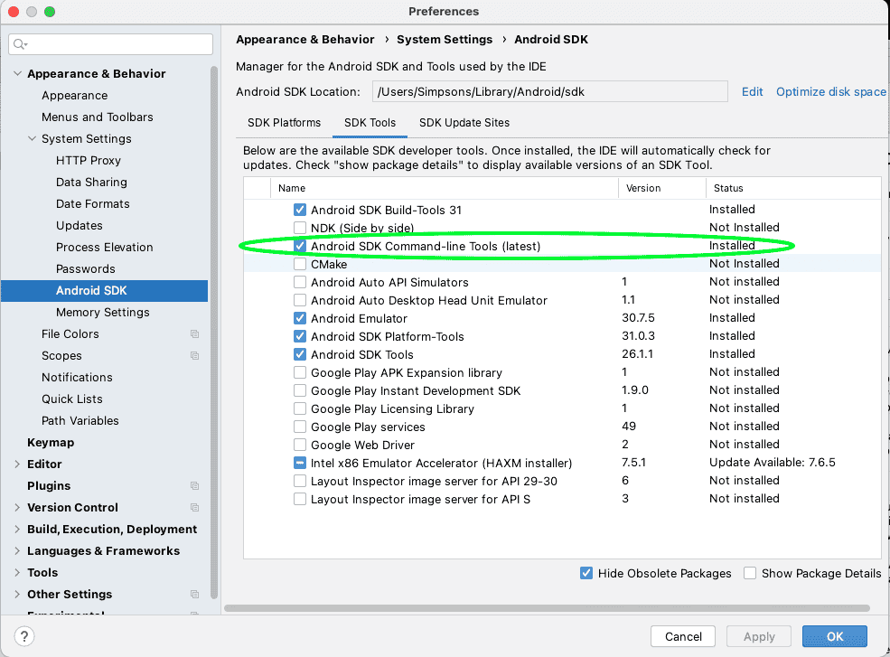
Task: Enable the CMake checkbox
Action: pos(300,264)
